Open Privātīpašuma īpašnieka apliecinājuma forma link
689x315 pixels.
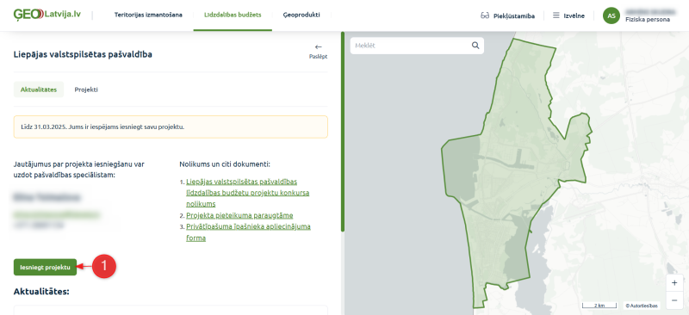click(x=248, y=232)
